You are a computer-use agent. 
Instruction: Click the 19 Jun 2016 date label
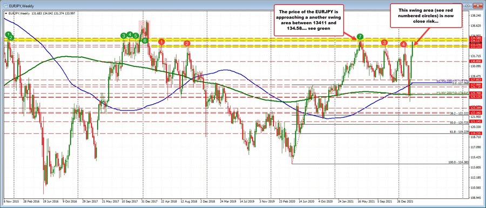click(51, 201)
